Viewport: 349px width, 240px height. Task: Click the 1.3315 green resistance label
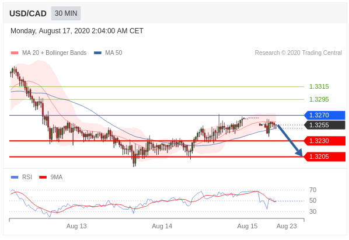pos(319,86)
